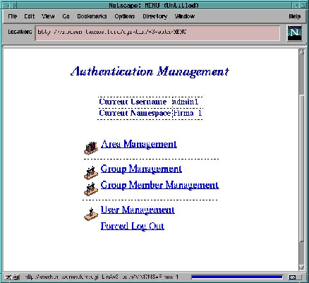
Task: Open the Go menu
Action: [x=66, y=16]
